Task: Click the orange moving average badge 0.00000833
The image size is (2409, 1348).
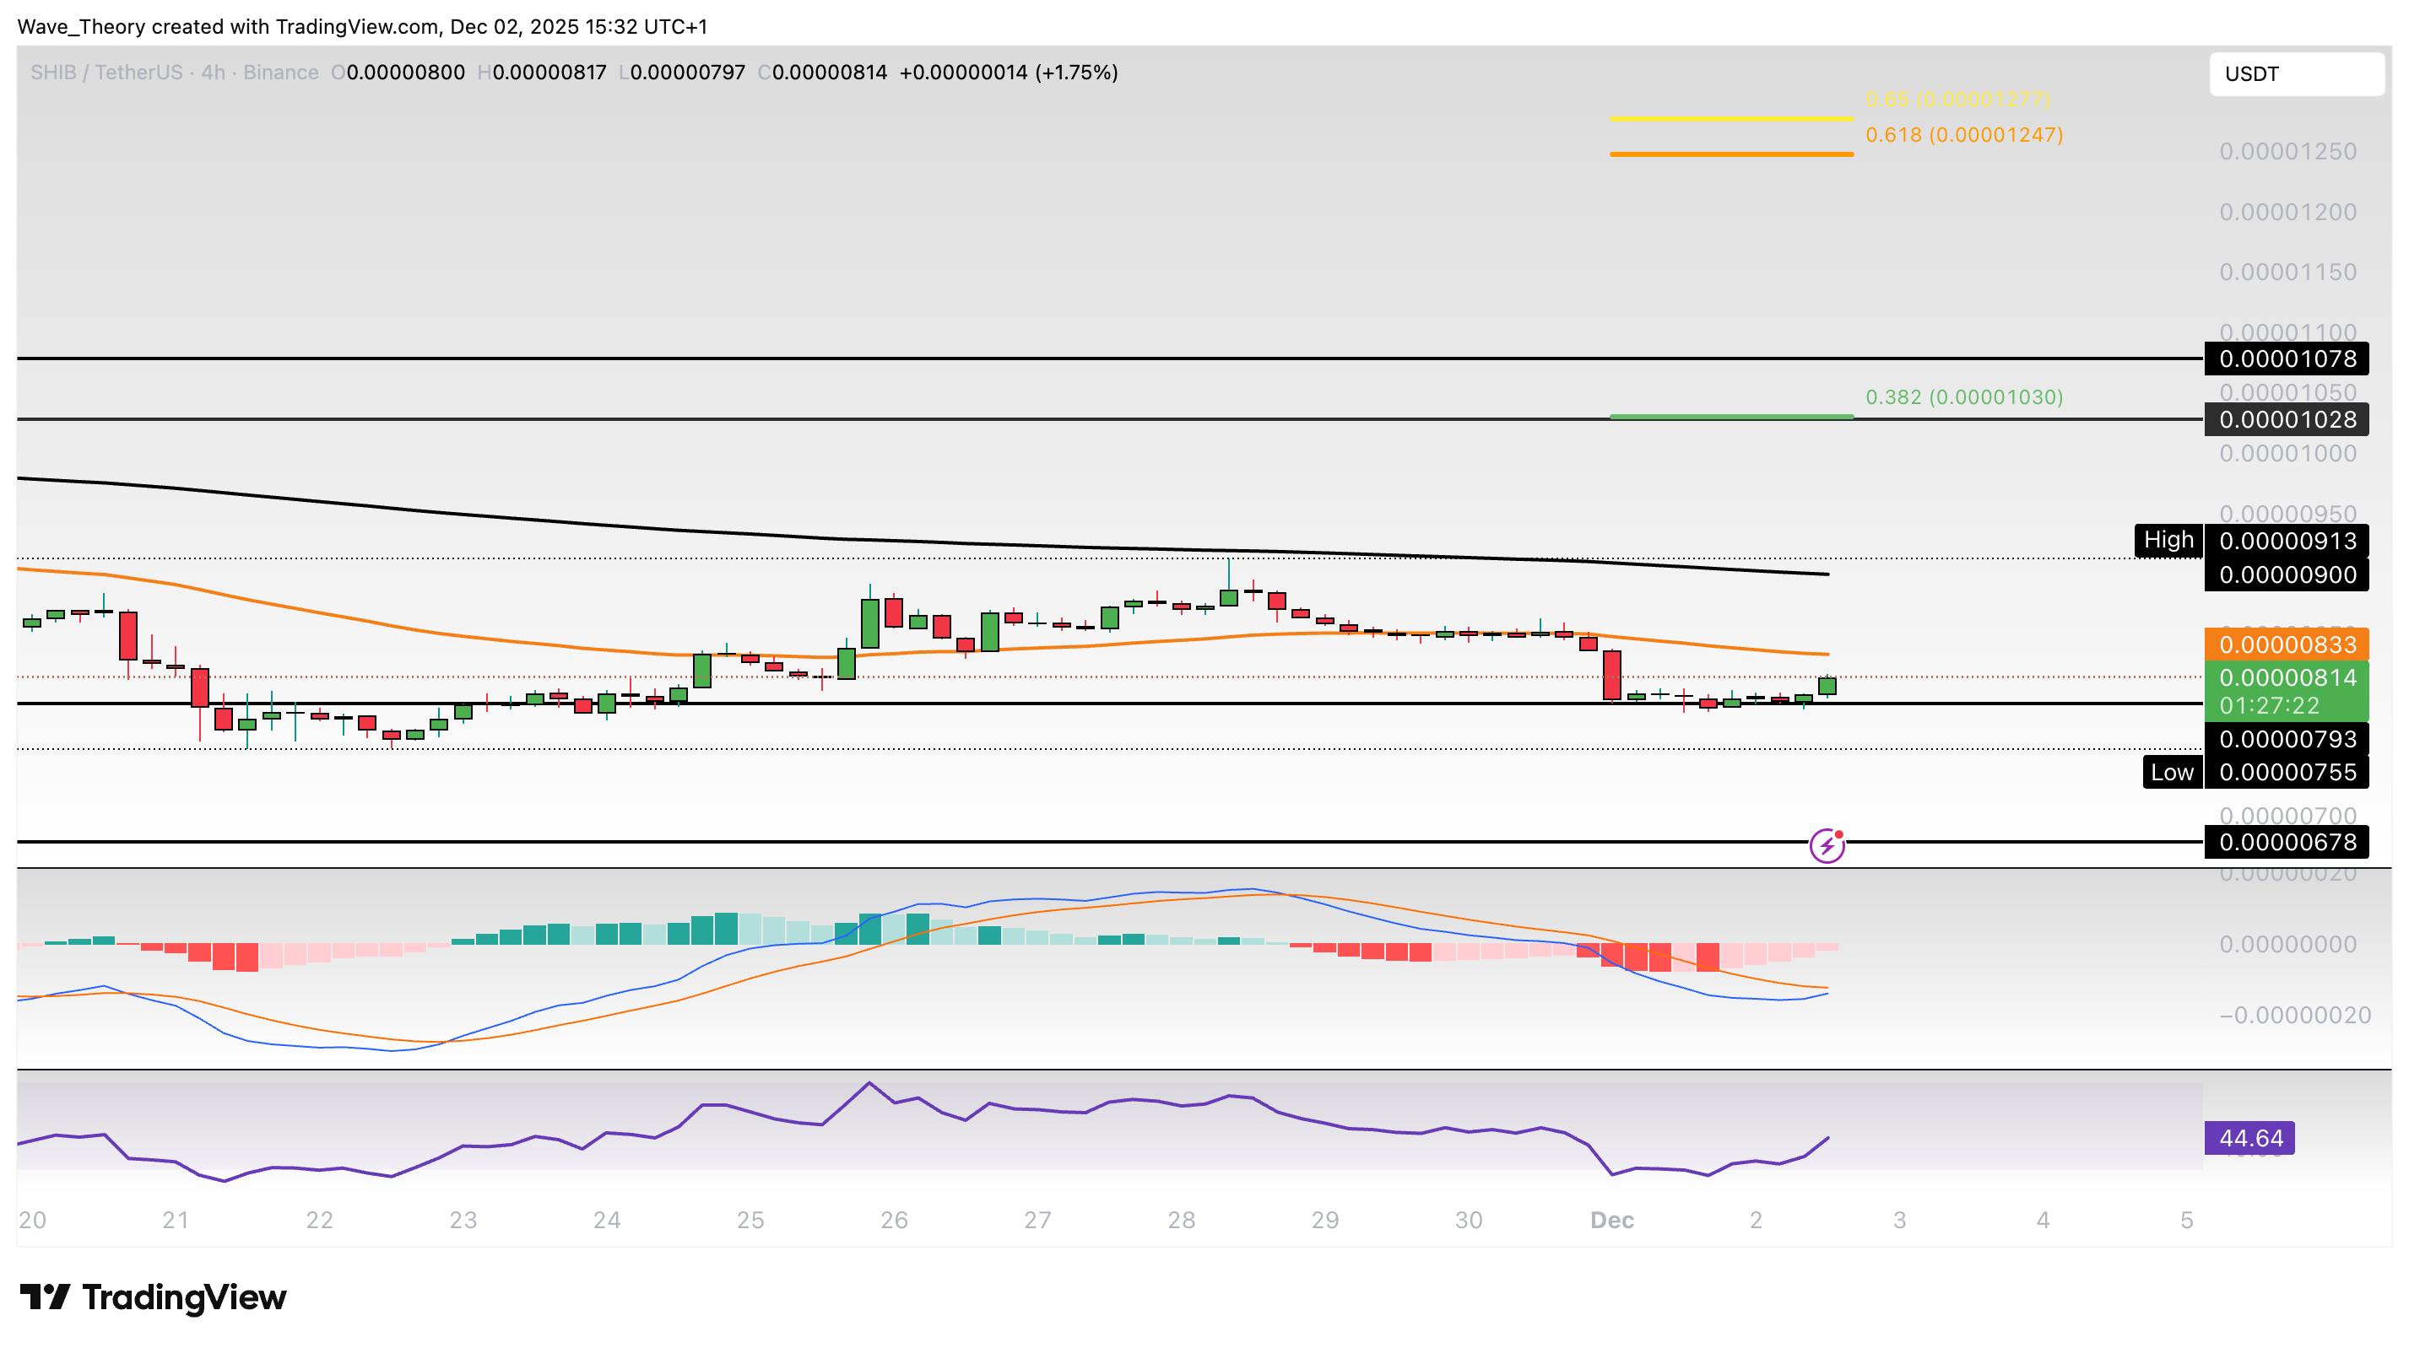Action: pos(2286,644)
